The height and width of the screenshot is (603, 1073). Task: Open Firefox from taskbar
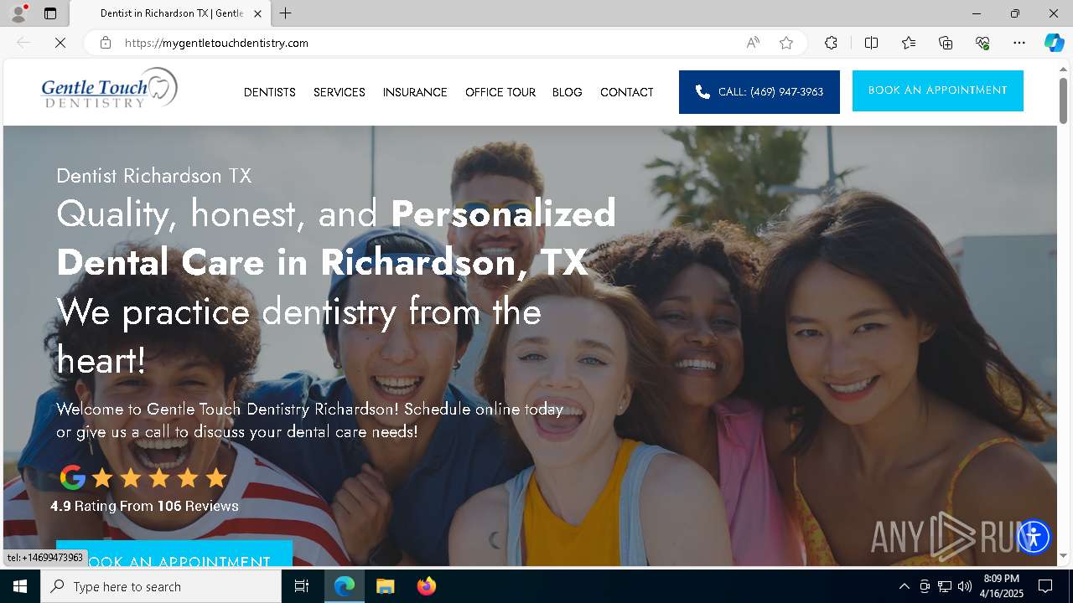pos(426,586)
